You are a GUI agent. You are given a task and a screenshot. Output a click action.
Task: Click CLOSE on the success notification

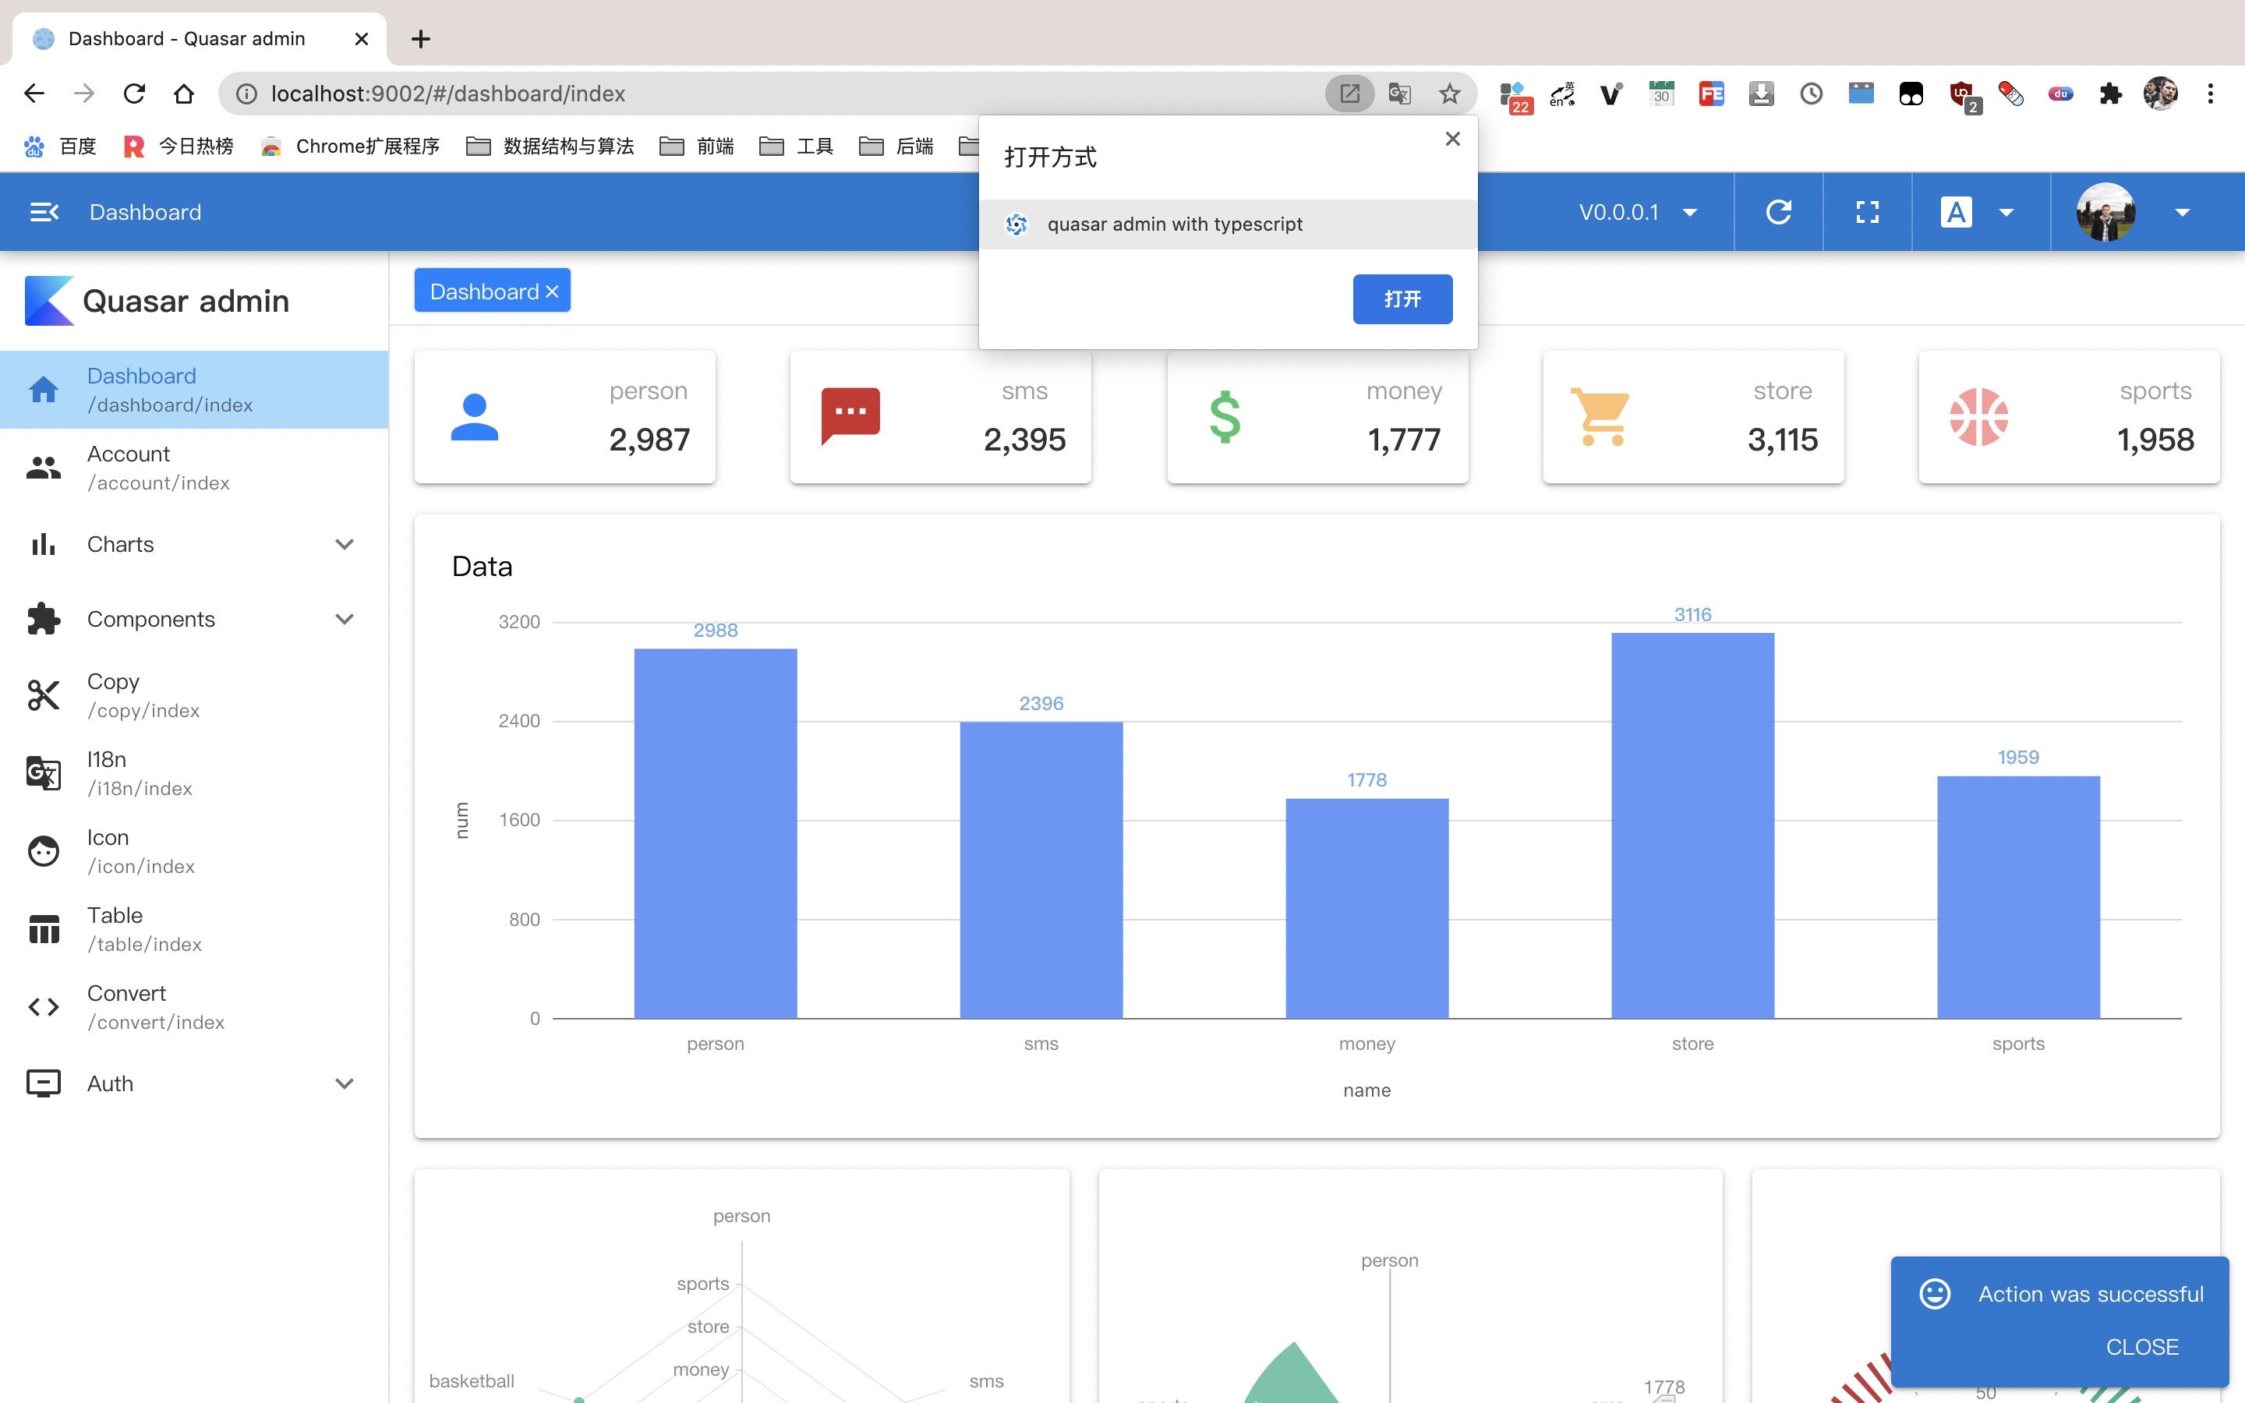[2141, 1346]
